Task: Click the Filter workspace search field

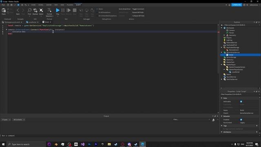Action: pos(240,25)
